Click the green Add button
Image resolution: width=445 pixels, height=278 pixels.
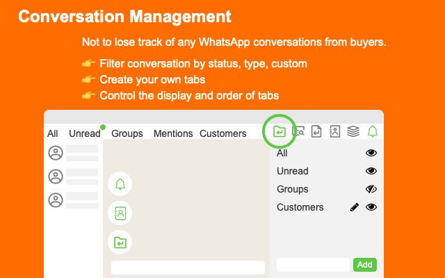pyautogui.click(x=365, y=265)
